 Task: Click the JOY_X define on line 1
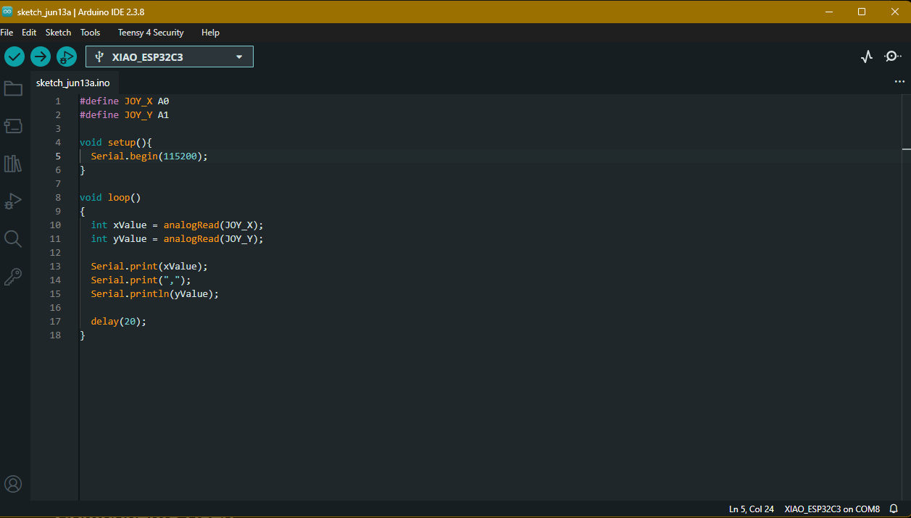click(x=124, y=101)
